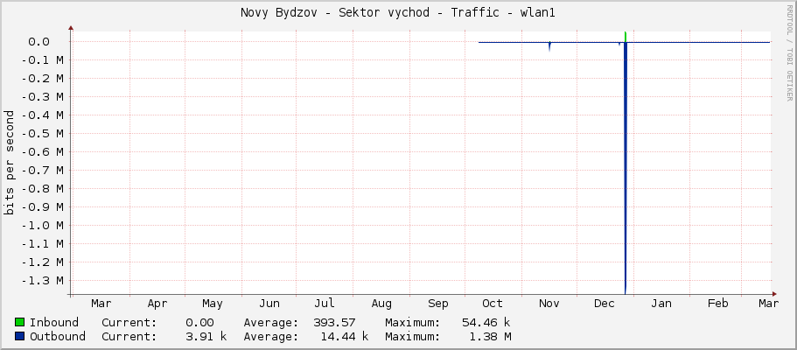Select the Outbound legend label

(58, 336)
